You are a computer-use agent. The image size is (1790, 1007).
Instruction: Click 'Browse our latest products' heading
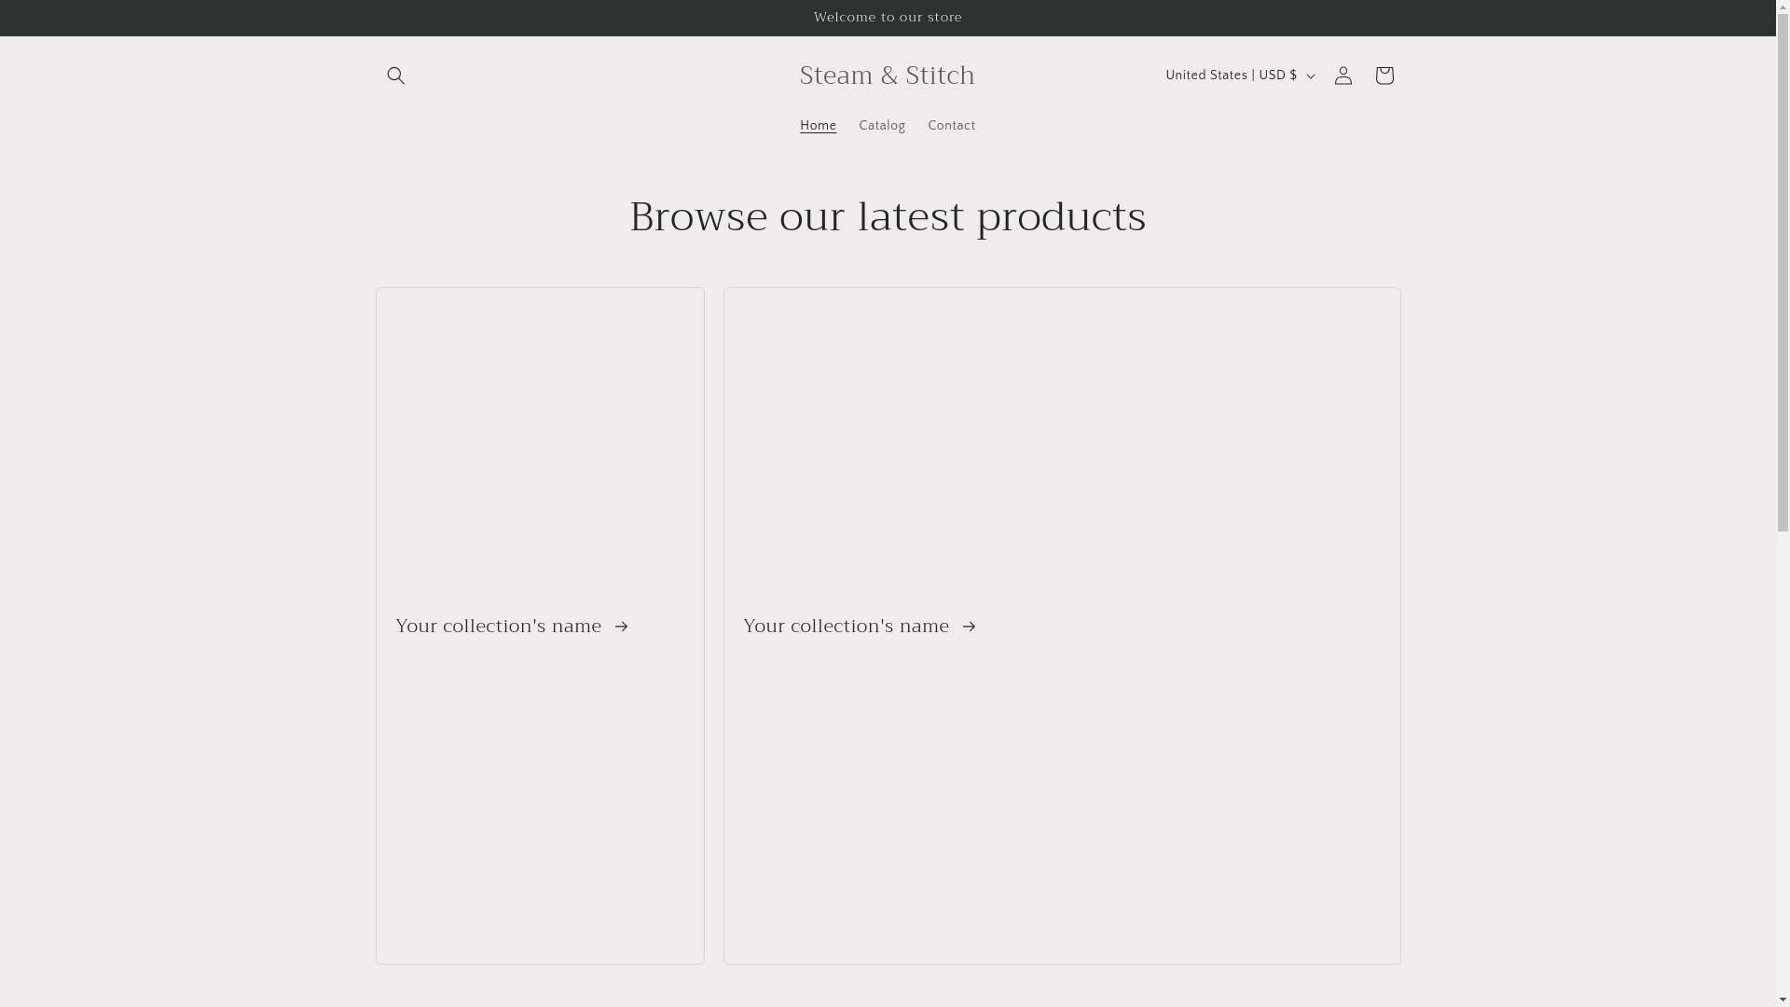coord(888,217)
